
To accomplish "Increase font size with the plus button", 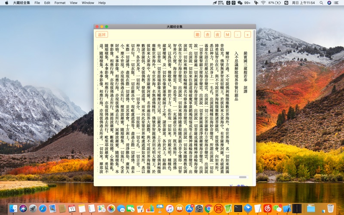I will (248, 34).
